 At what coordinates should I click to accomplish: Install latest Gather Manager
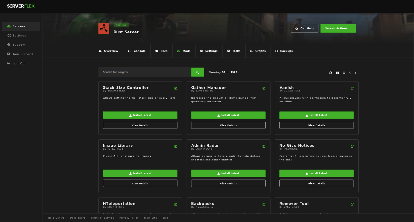point(228,115)
